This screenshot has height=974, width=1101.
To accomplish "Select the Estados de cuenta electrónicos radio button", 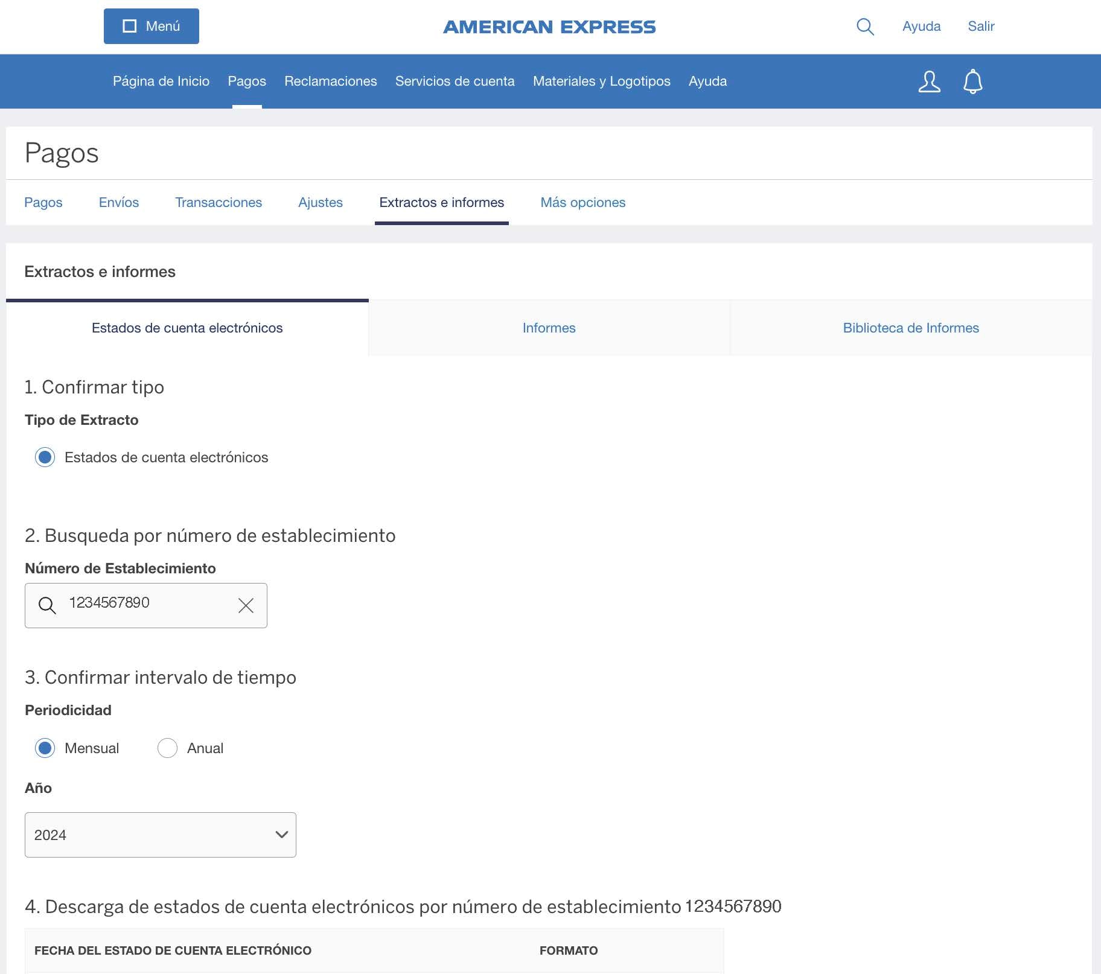I will tap(45, 457).
